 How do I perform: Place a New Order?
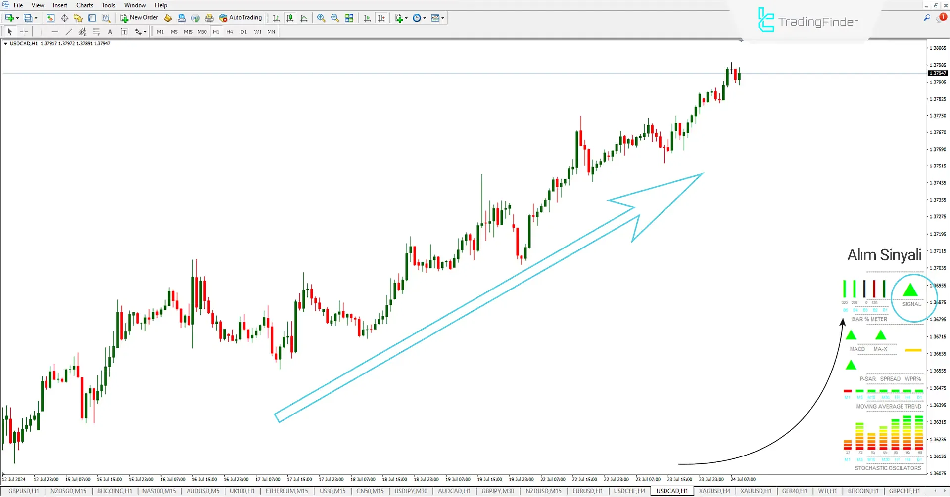coord(140,17)
